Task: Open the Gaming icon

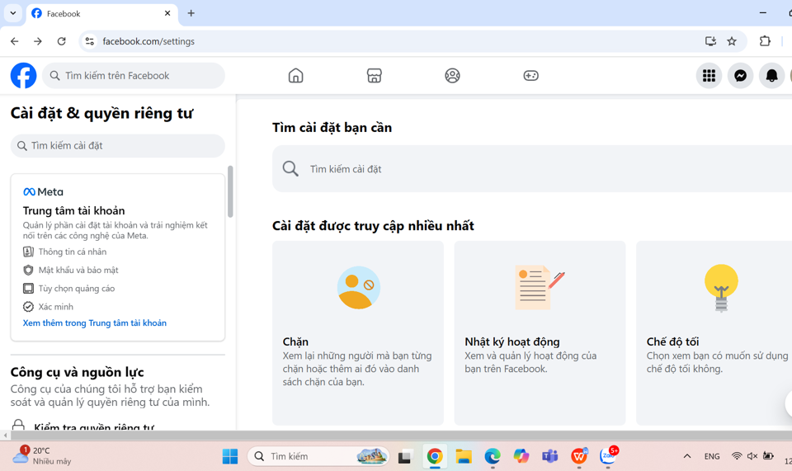Action: click(x=530, y=76)
